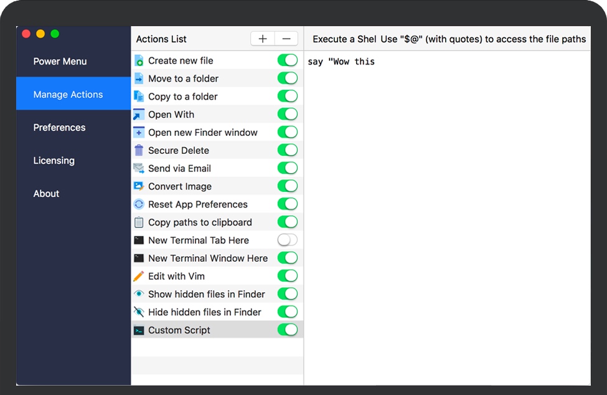Disable the Custom Script action

pos(287,330)
